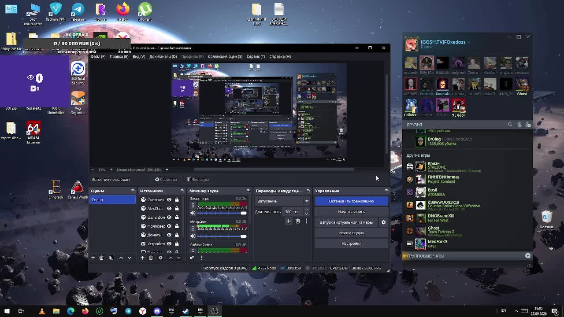This screenshot has width=564, height=317.
Task: Click Начать запись button
Action: click(x=351, y=212)
